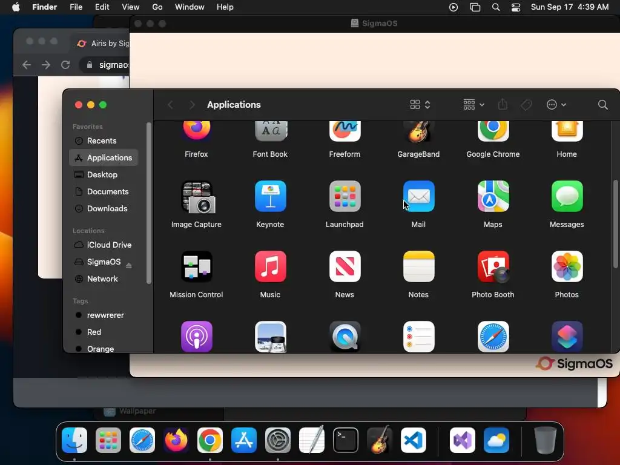
Task: Open the Firefox app in Applications
Action: 197,131
